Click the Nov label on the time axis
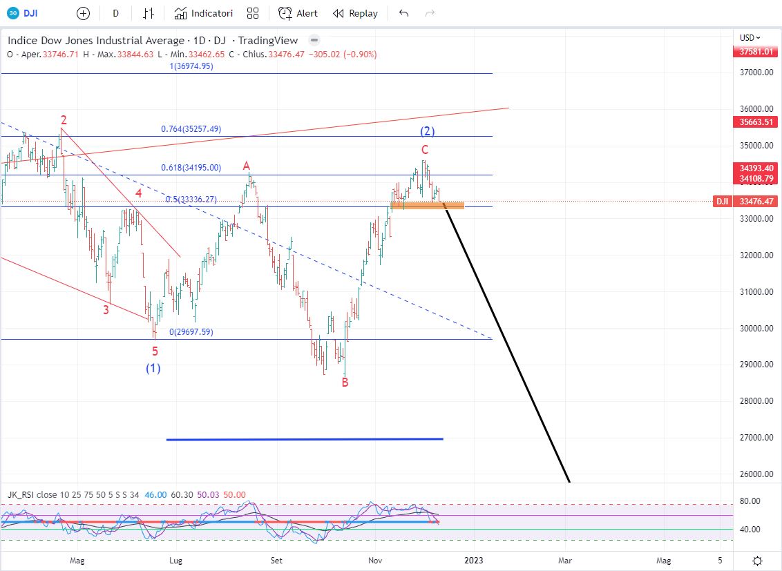 (375, 561)
